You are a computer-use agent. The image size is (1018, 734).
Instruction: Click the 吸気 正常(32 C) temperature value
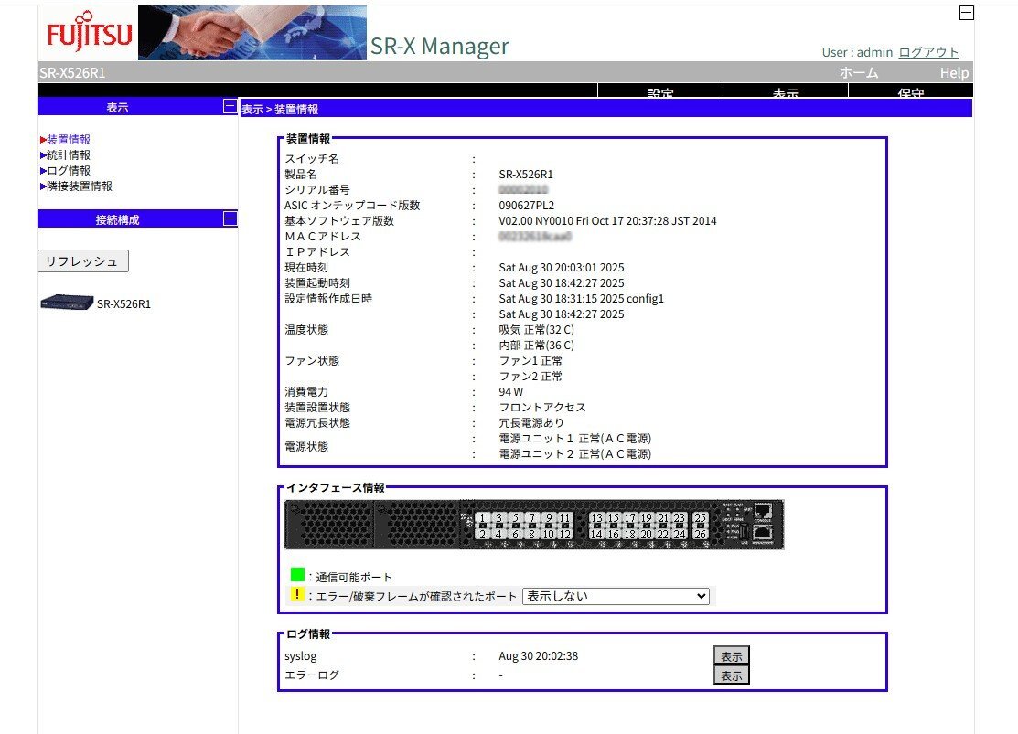coord(536,330)
